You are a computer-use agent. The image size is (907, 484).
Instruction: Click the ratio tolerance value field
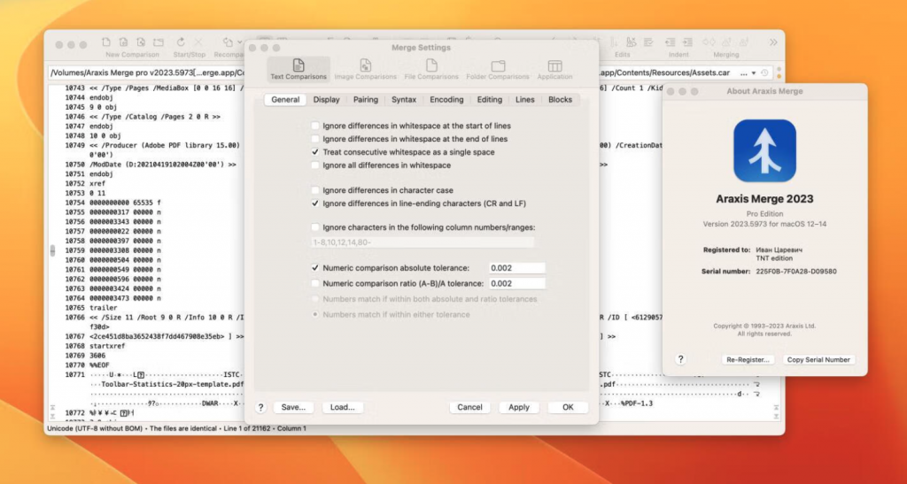point(517,283)
